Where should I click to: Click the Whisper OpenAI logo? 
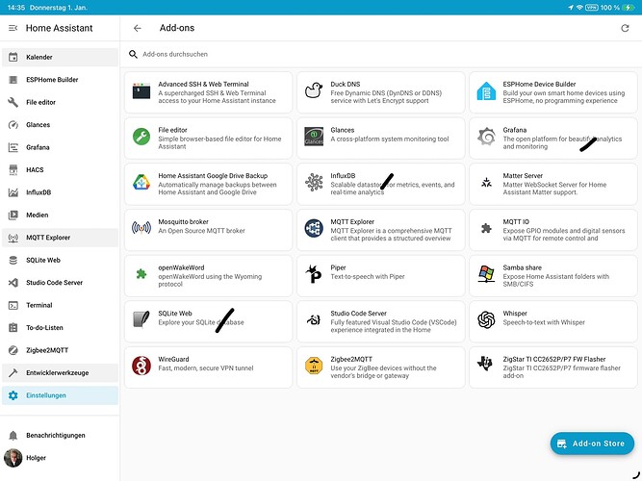(486, 319)
